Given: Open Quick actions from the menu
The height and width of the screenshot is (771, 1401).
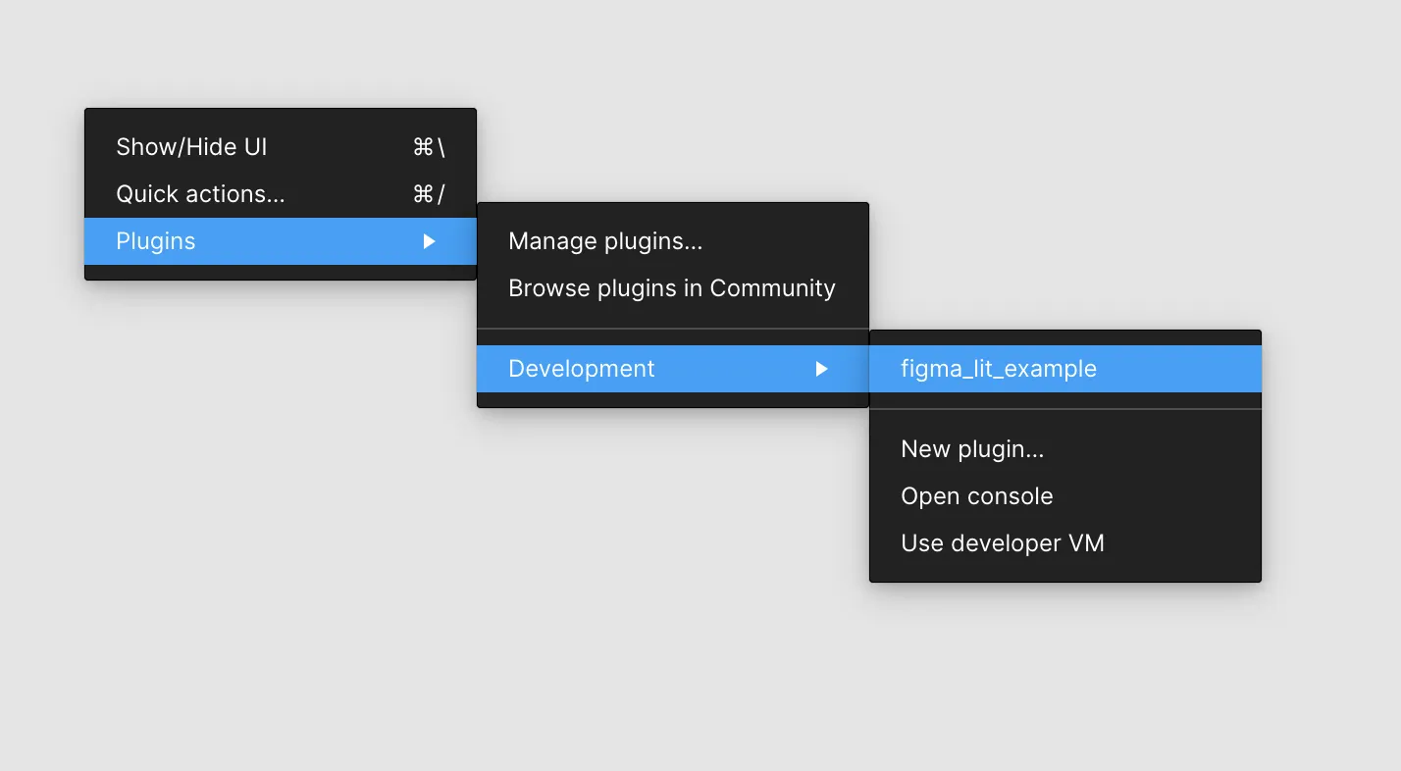Looking at the screenshot, I should (200, 194).
